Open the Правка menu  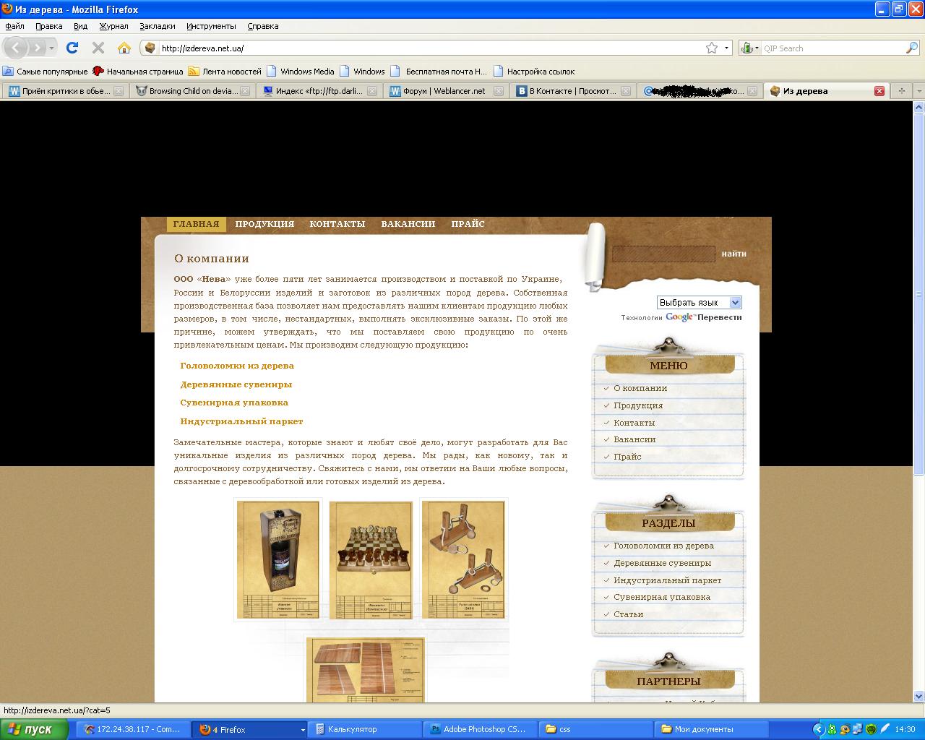(x=49, y=26)
